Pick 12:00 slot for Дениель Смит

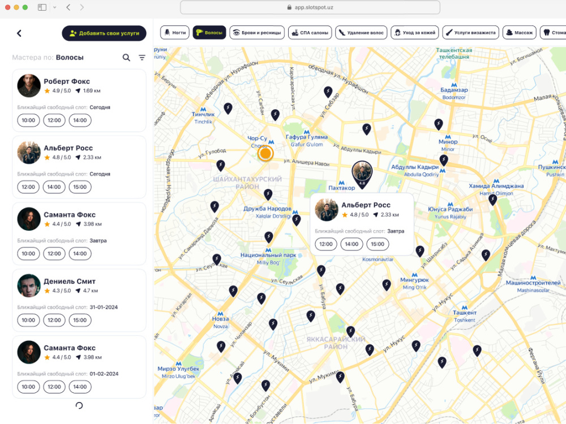click(x=54, y=320)
